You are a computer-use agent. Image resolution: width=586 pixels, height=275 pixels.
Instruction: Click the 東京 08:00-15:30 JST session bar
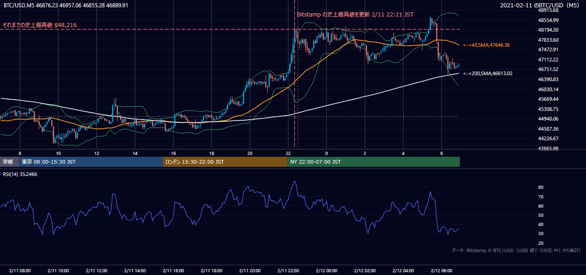[91, 162]
